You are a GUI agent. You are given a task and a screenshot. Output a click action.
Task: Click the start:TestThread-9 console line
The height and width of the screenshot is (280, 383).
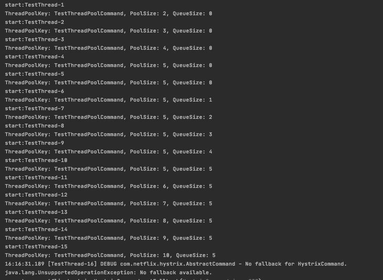pos(35,143)
